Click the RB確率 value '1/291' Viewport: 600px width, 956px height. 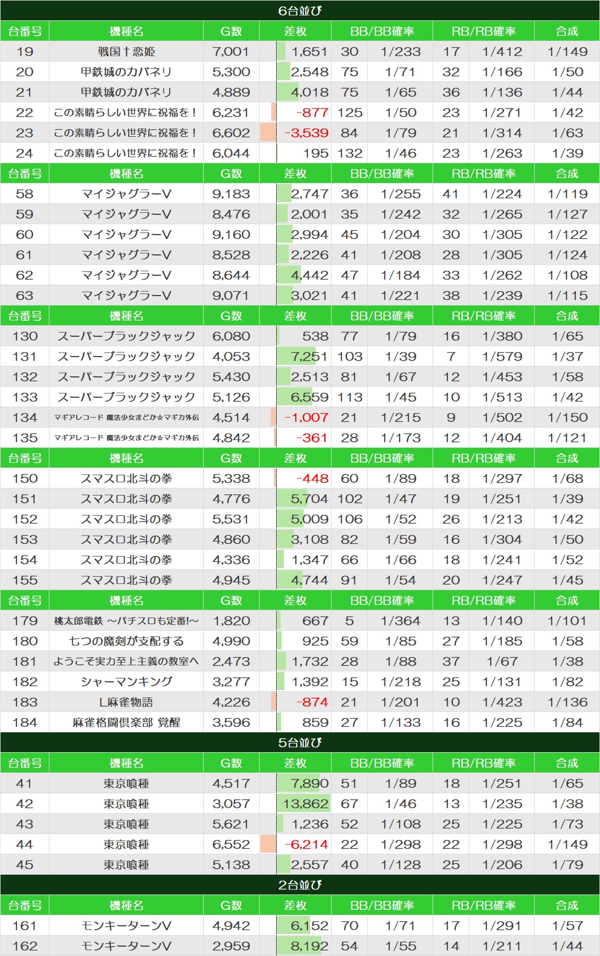click(502, 926)
